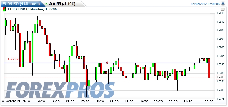Click the 19:20 time axis label

(129, 102)
